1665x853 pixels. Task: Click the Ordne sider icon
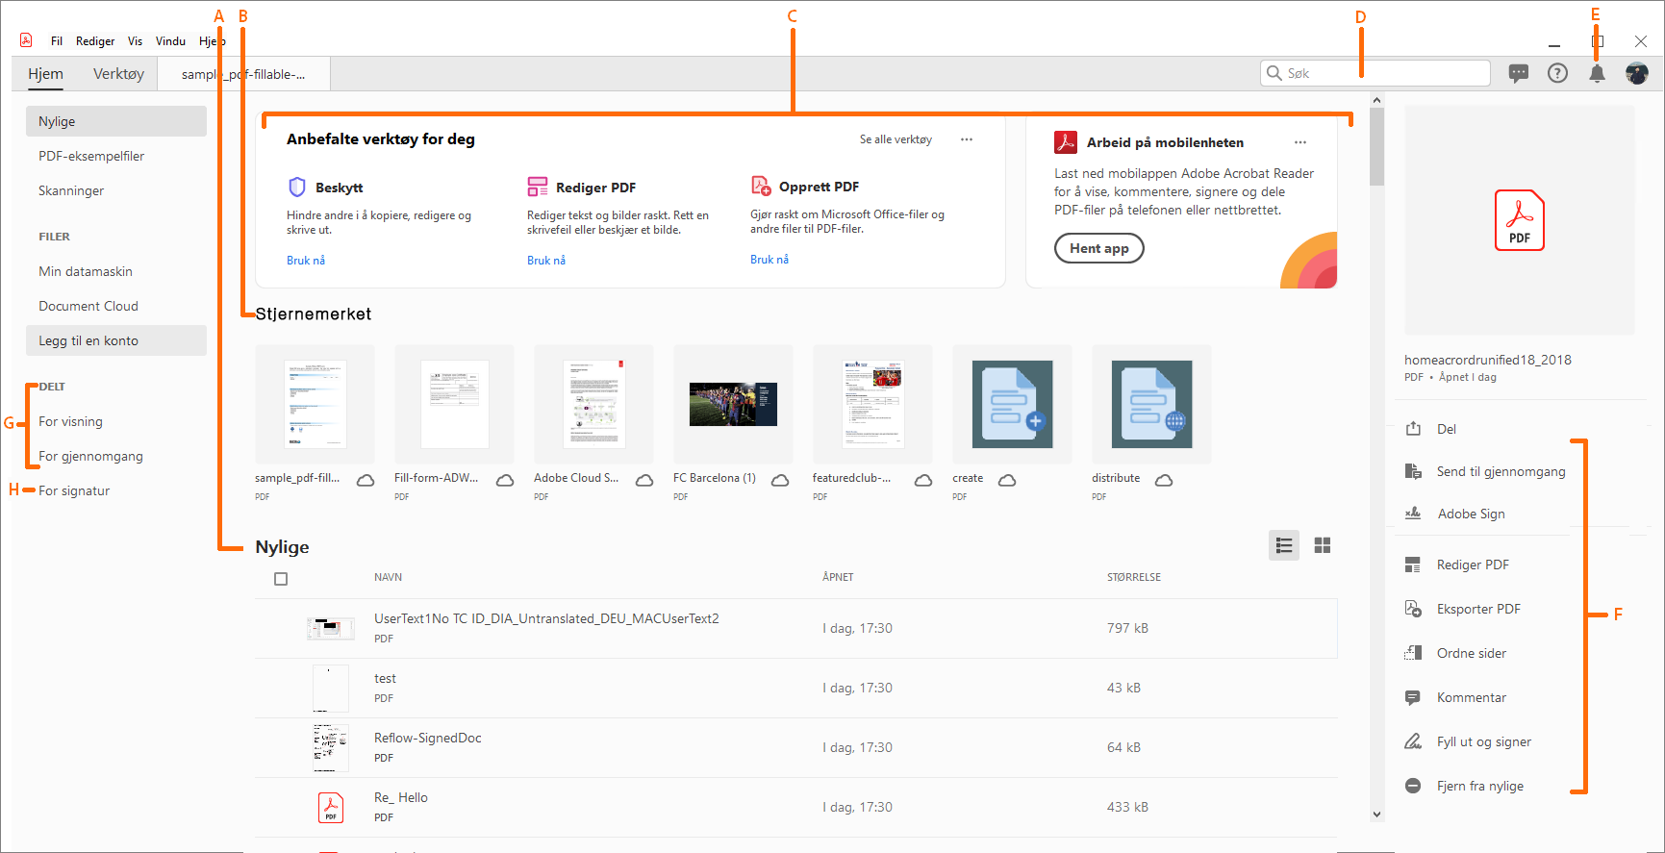(1413, 653)
